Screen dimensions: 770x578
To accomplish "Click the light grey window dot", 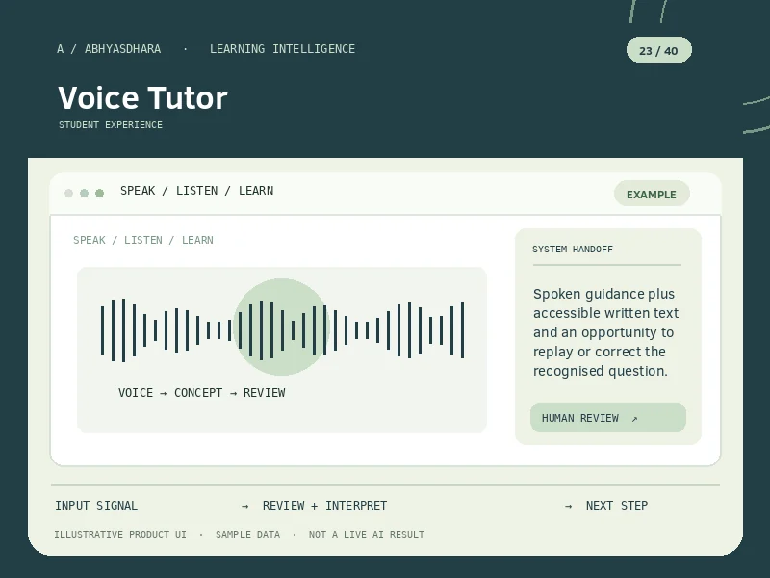I will pos(68,194).
